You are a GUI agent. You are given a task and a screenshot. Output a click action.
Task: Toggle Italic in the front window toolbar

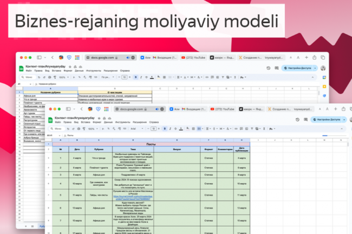pos(170,129)
